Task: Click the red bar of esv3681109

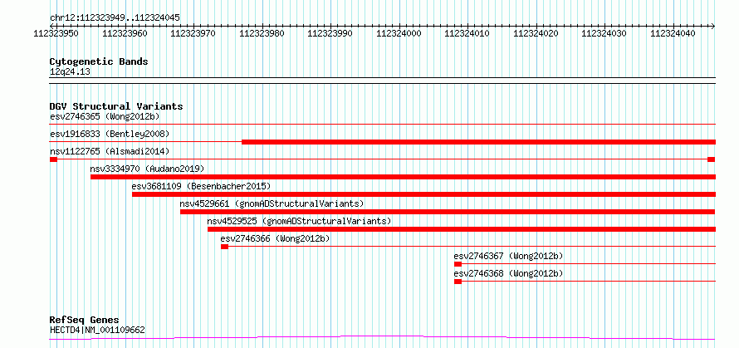Action: point(423,194)
